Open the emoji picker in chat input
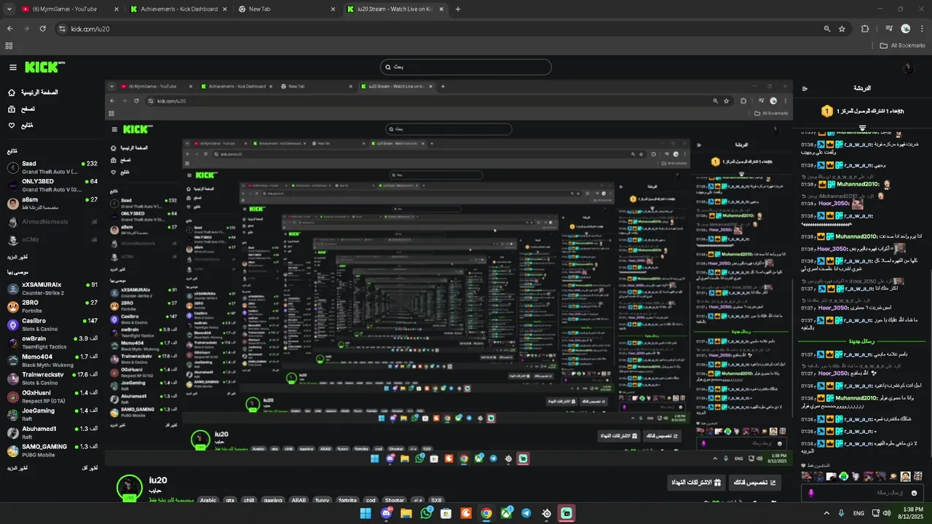The image size is (932, 524). pyautogui.click(x=914, y=493)
